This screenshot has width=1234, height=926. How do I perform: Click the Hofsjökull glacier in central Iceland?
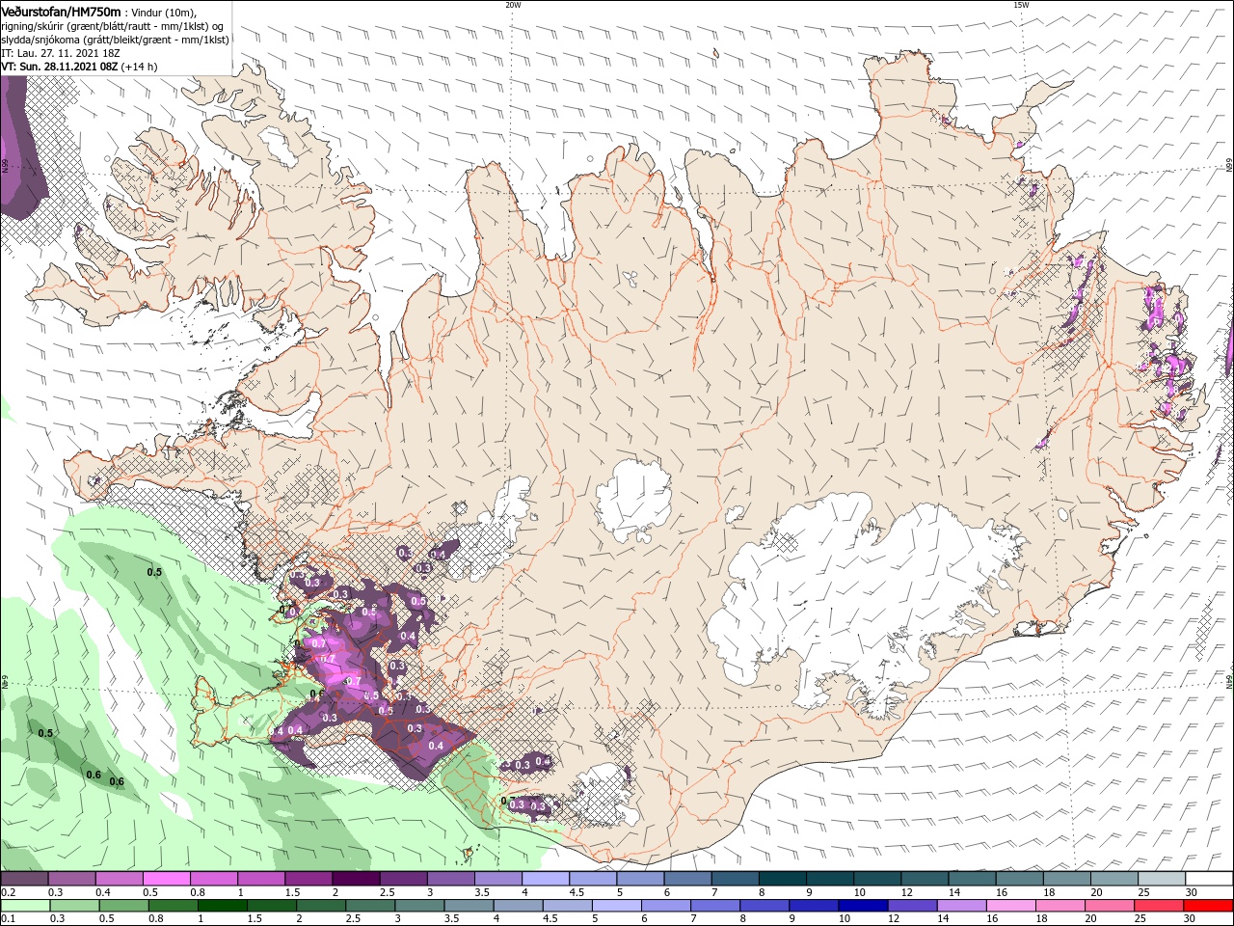[x=633, y=500]
